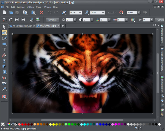Pick the Fill tool

coord(4,55)
